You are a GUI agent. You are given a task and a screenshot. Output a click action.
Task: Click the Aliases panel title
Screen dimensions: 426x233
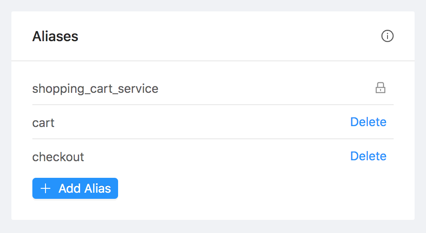pyautogui.click(x=55, y=36)
